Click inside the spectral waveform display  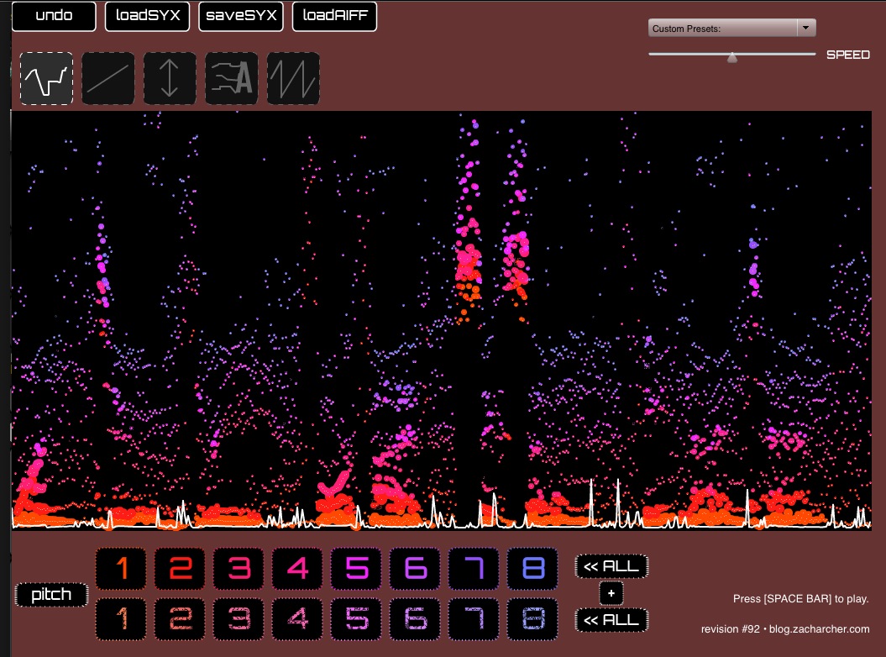[x=441, y=320]
